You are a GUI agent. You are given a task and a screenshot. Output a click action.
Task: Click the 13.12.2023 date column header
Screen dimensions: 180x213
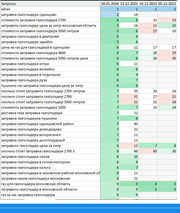[x=129, y=4]
